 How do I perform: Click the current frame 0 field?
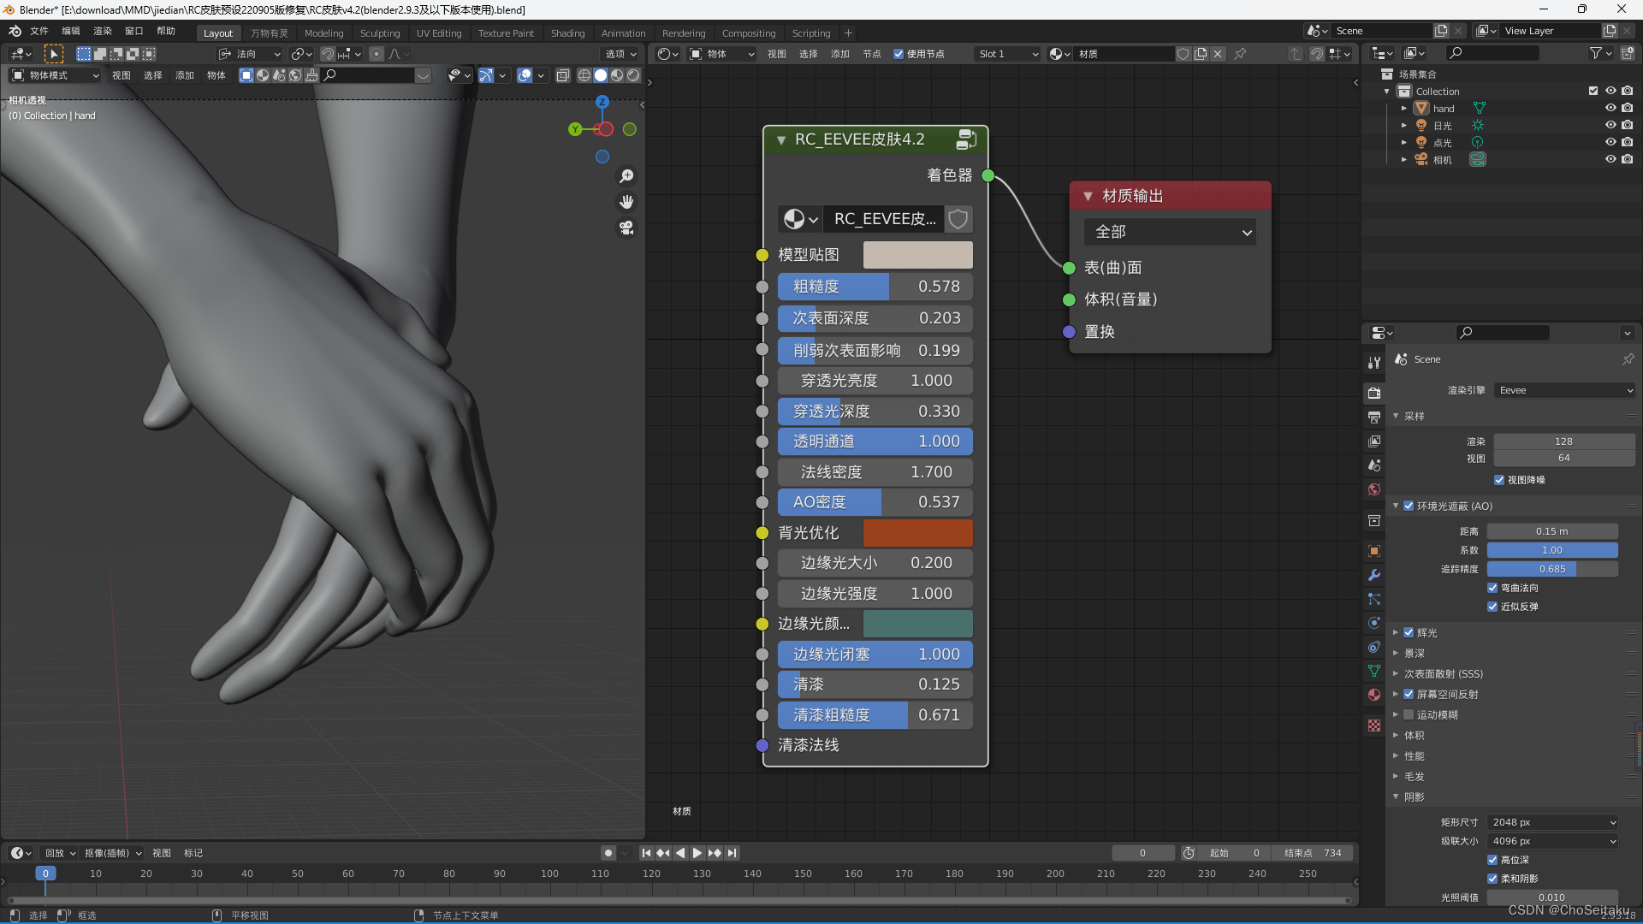tap(1142, 853)
